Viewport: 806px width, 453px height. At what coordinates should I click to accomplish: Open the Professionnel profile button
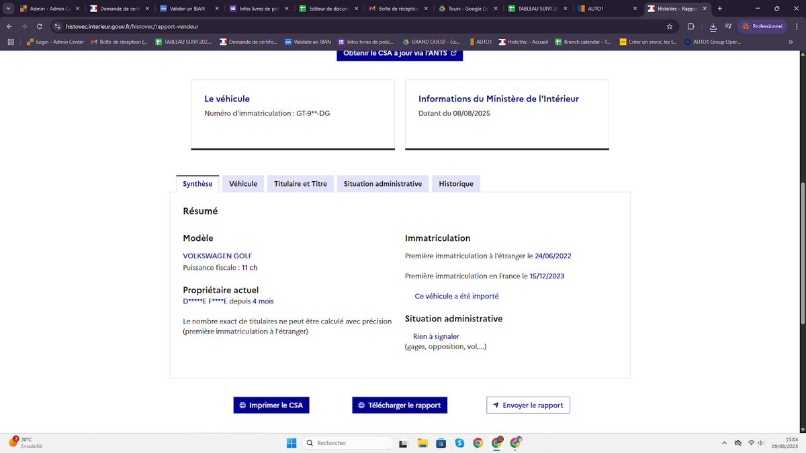pos(762,26)
